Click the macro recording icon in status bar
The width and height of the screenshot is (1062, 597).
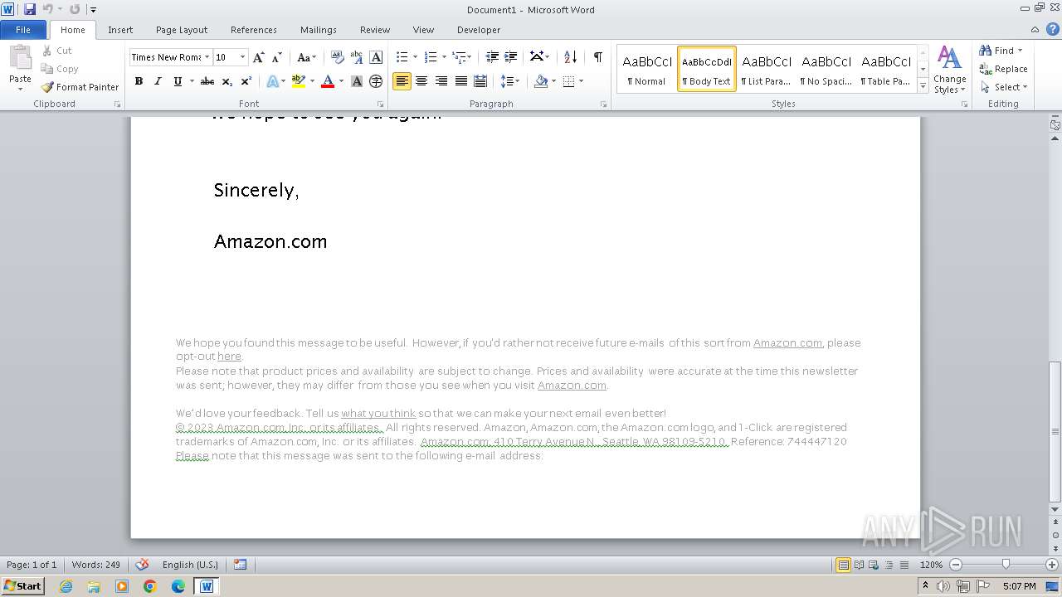tap(240, 565)
